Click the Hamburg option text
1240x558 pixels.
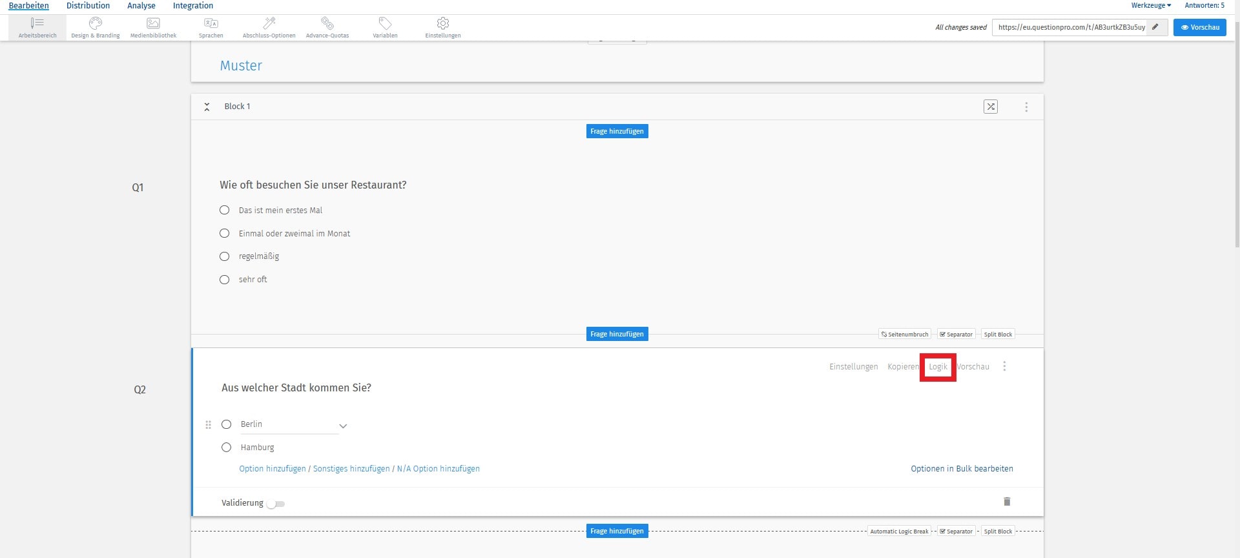pos(258,448)
